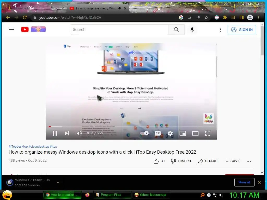Click the YouTube doodle next to the logo

click(x=38, y=29)
